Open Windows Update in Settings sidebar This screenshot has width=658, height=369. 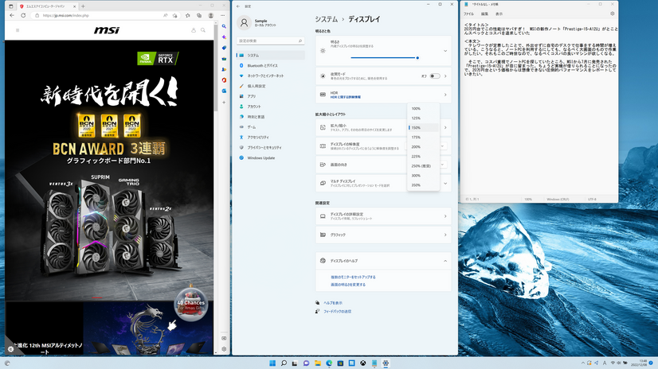coord(270,158)
